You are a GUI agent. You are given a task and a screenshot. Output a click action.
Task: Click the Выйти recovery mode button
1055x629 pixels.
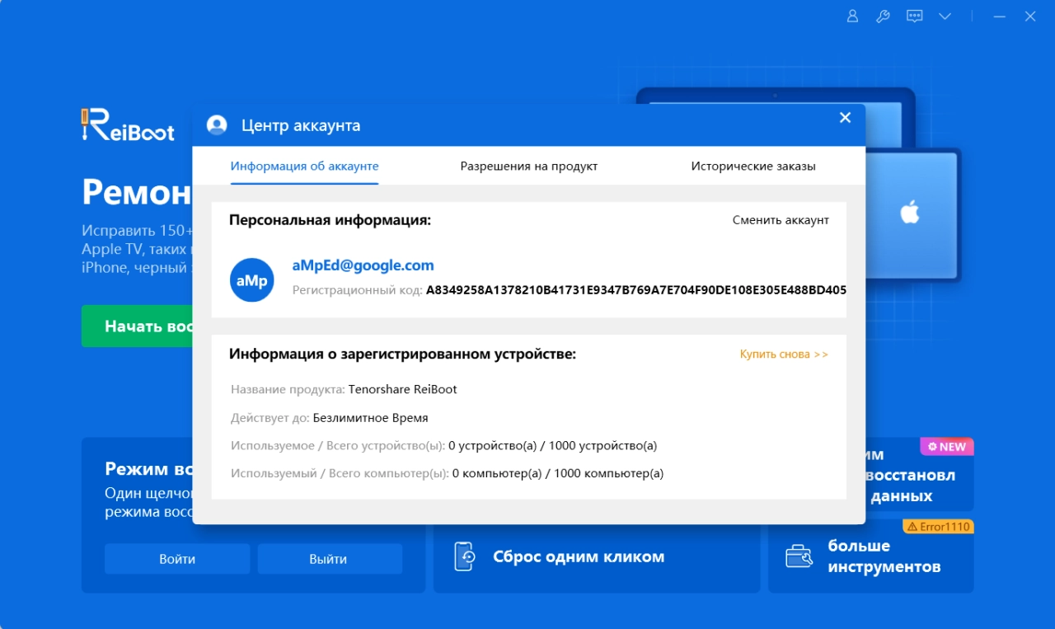tap(328, 559)
